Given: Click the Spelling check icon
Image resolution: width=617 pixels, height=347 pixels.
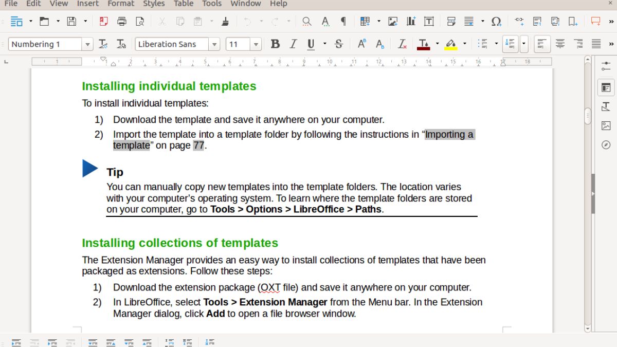Looking at the screenshot, I should [x=325, y=22].
